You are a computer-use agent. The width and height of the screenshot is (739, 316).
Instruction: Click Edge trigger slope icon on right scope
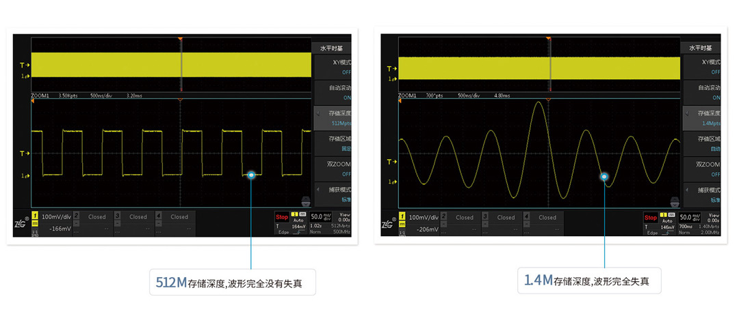[667, 232]
